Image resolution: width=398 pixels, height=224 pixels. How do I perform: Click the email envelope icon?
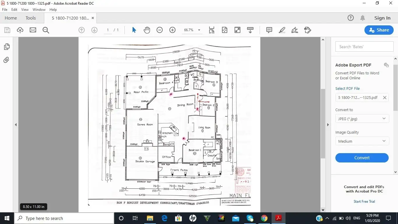(x=33, y=30)
